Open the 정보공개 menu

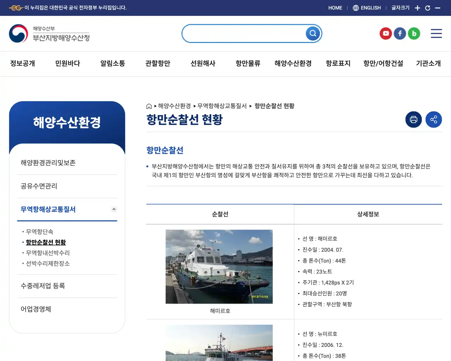[23, 63]
